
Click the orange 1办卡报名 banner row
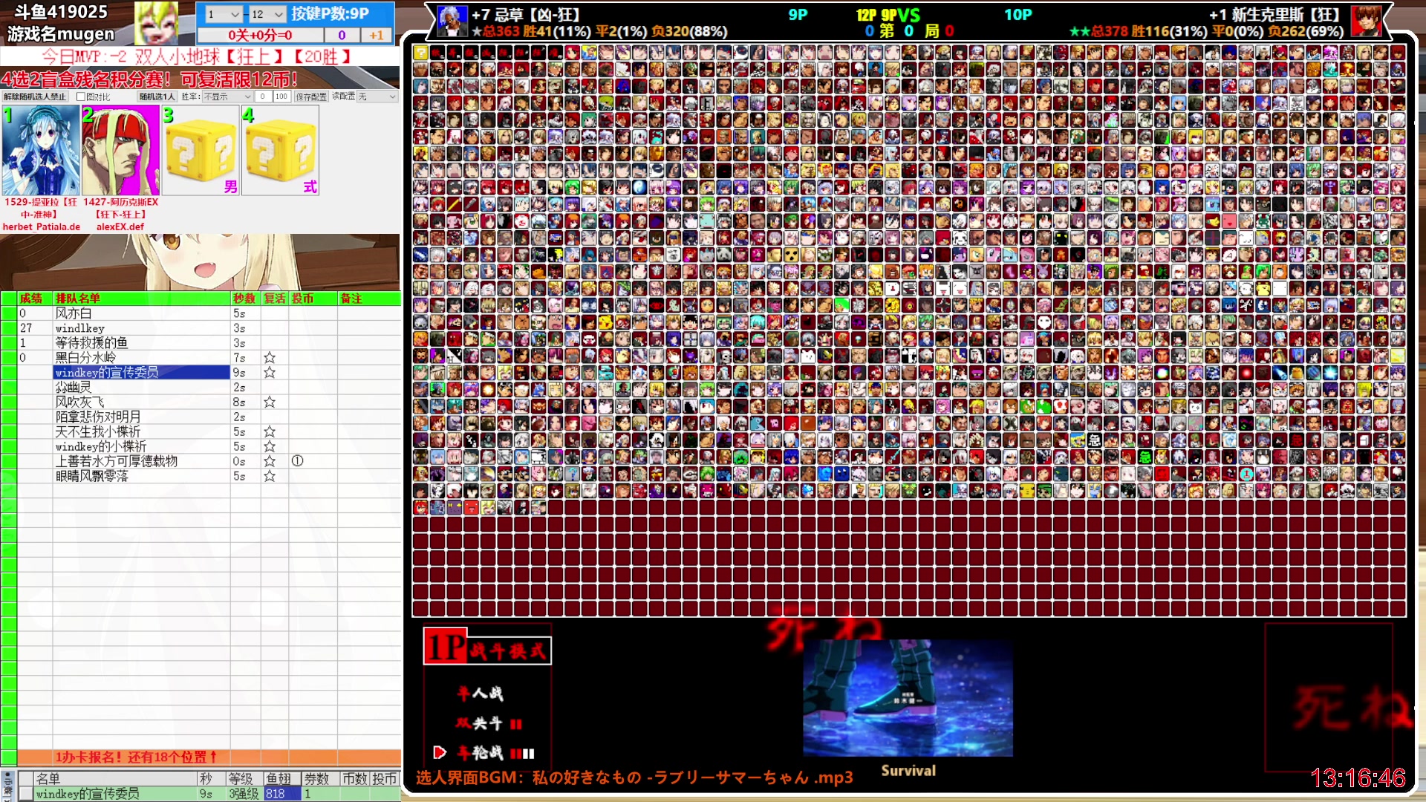click(209, 757)
